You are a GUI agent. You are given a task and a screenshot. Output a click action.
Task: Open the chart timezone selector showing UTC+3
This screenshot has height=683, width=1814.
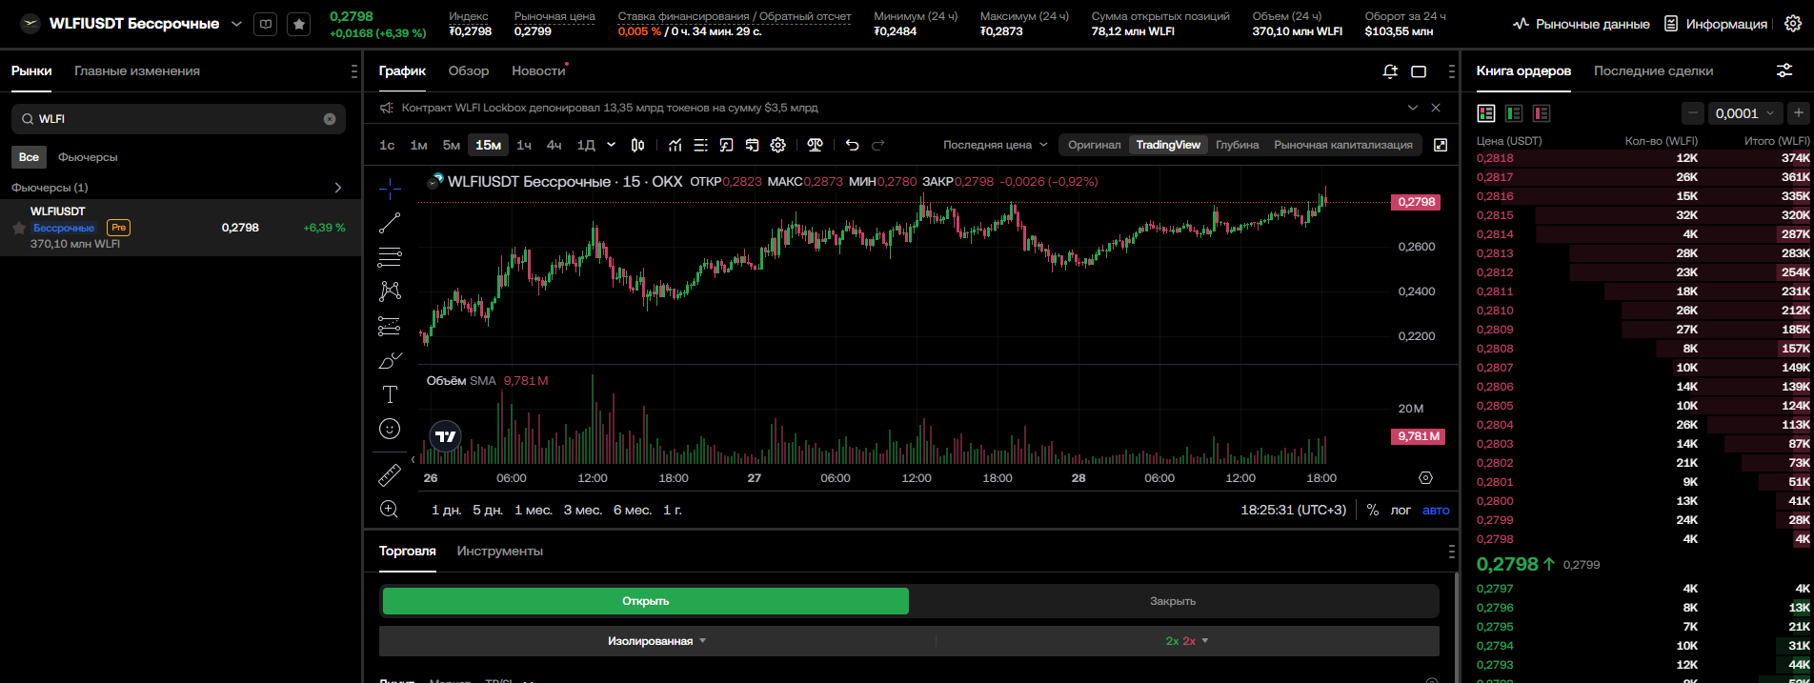[1294, 510]
